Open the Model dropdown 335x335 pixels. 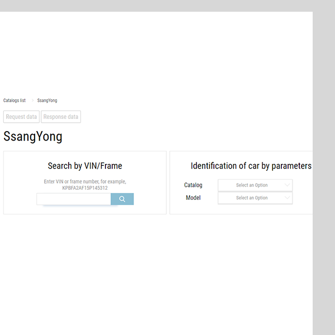tap(255, 198)
